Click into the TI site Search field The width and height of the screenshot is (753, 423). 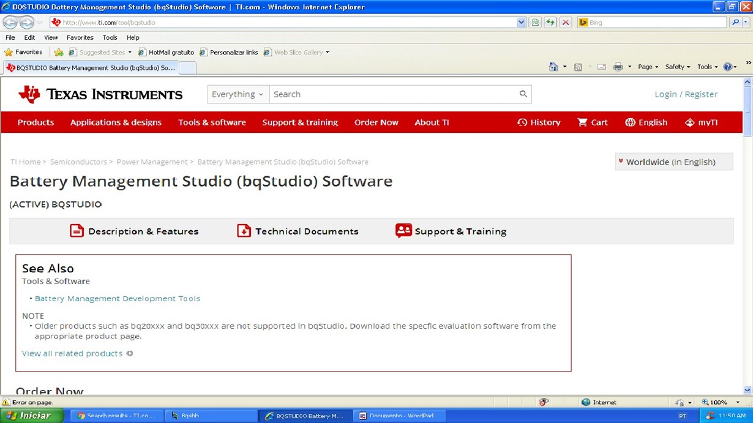pos(393,94)
